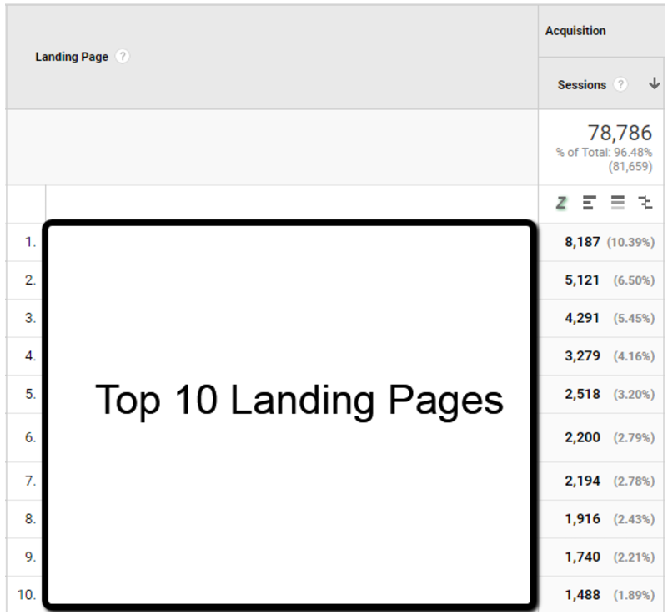
Task: Click the row showing 3,279 sessions
Action: 582,356
